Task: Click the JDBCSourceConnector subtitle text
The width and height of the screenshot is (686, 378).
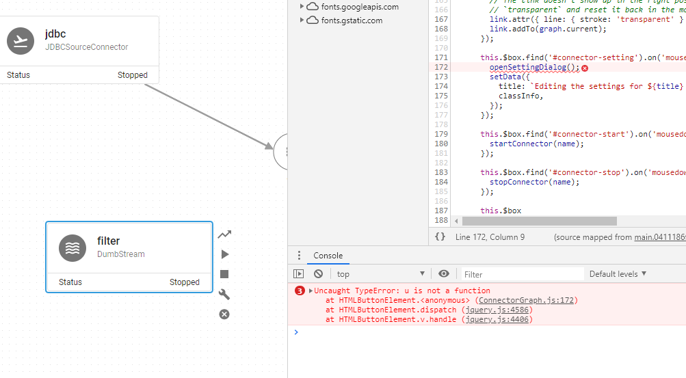Action: coord(87,46)
